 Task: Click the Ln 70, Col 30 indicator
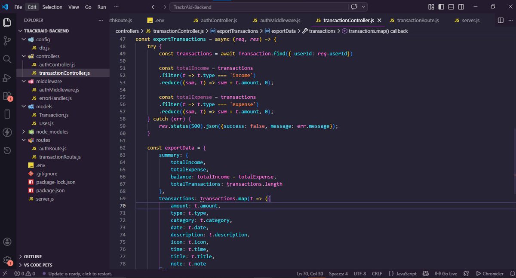coord(310,274)
